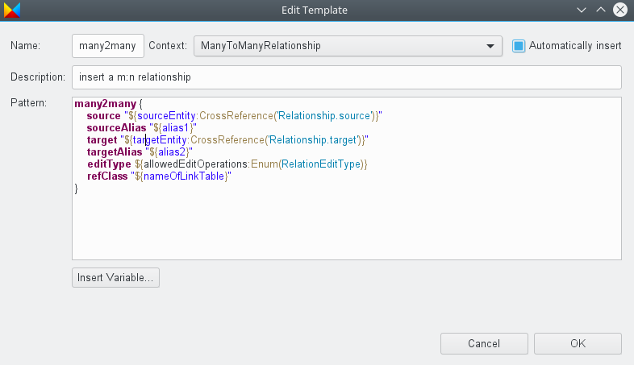This screenshot has height=365, width=634.
Task: Click the many2many keyword in pattern
Action: [106, 104]
